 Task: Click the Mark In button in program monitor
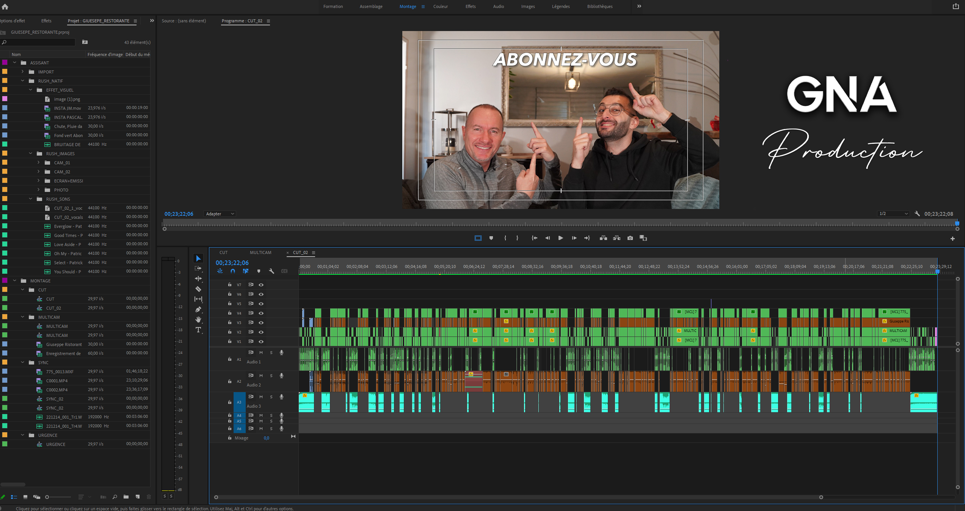point(505,238)
